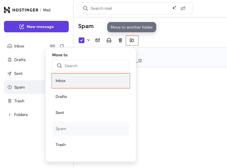Expand the Folders section in sidebar
This screenshot has height=168, width=227.
coord(10,115)
